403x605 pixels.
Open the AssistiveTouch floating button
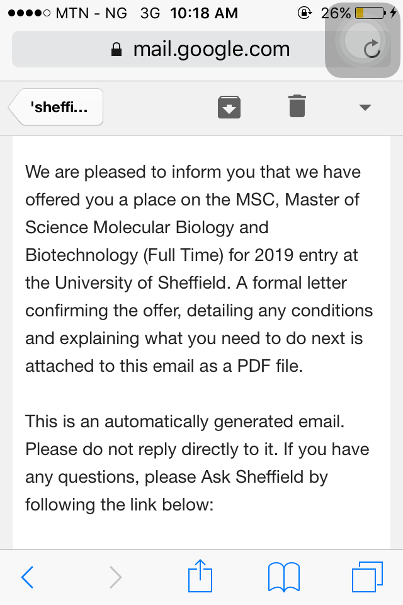[363, 40]
